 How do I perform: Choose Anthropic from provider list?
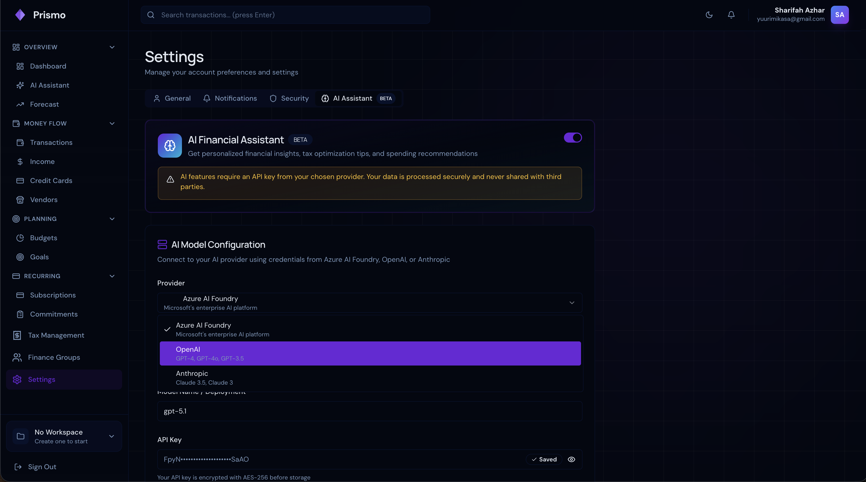(370, 378)
